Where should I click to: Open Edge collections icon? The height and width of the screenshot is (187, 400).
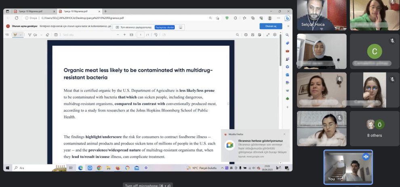[253, 18]
